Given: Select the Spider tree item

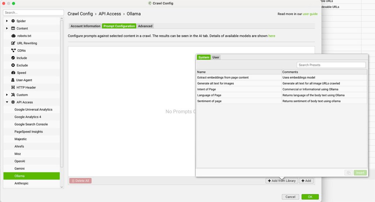Looking at the screenshot, I should pyautogui.click(x=31, y=21).
